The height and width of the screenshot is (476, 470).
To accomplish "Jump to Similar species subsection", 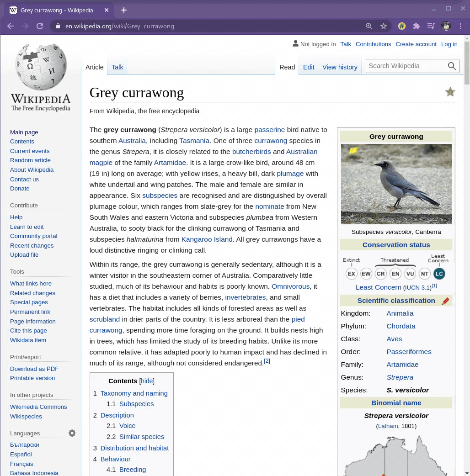I will (x=142, y=437).
